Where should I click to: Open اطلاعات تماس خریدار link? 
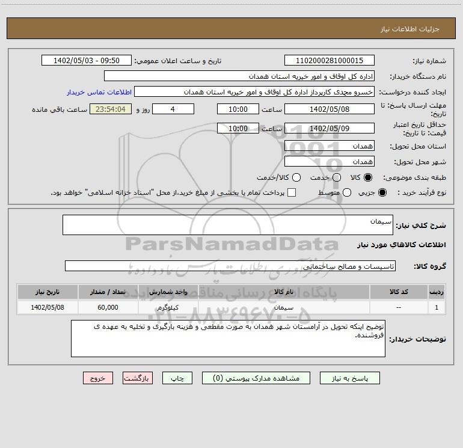tap(99, 92)
